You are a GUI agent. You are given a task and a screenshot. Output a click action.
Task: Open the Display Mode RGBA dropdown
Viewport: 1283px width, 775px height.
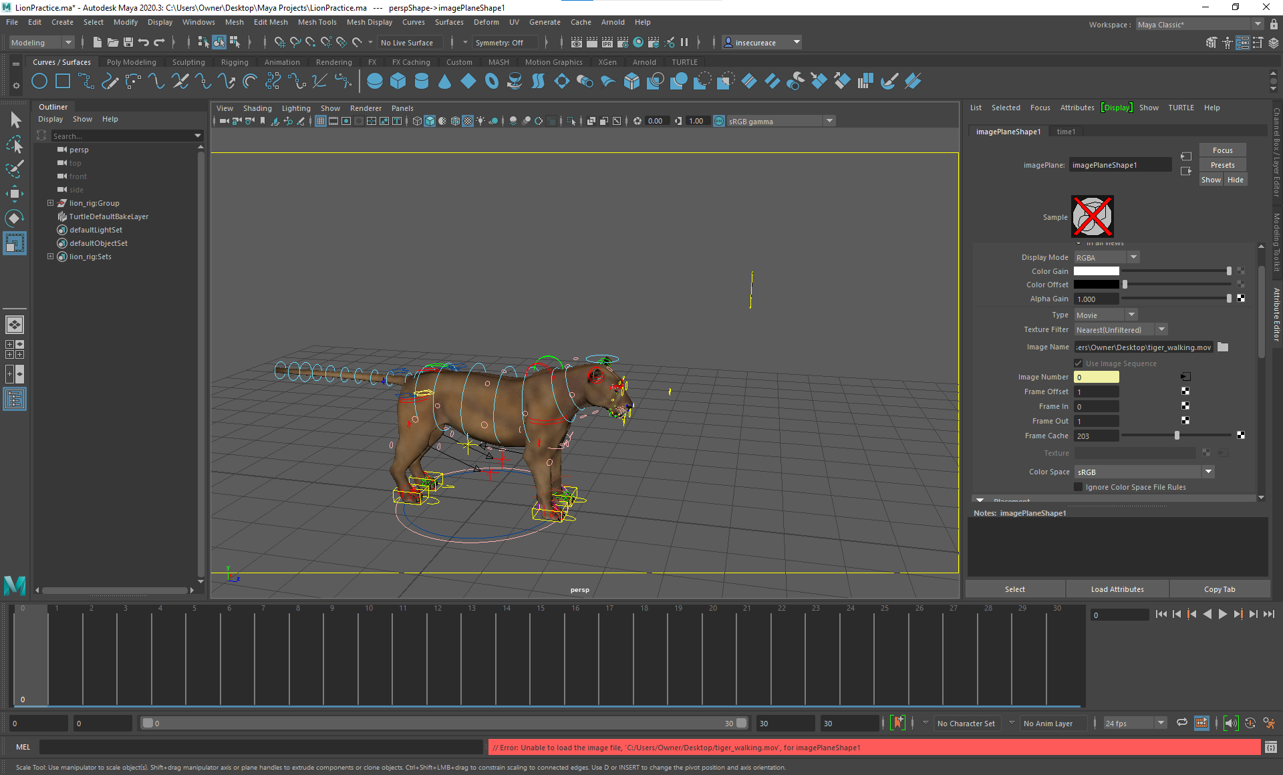pyautogui.click(x=1106, y=257)
